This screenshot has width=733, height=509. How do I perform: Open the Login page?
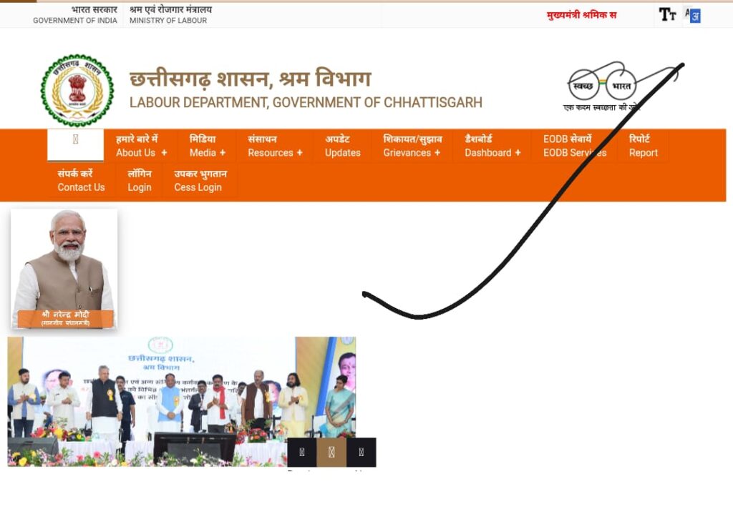tap(140, 180)
